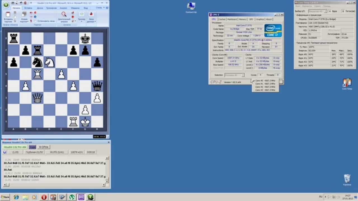This screenshot has height=201, width=358.
Task: Switch to the Доска ribbon tab
Action: [40, 8]
